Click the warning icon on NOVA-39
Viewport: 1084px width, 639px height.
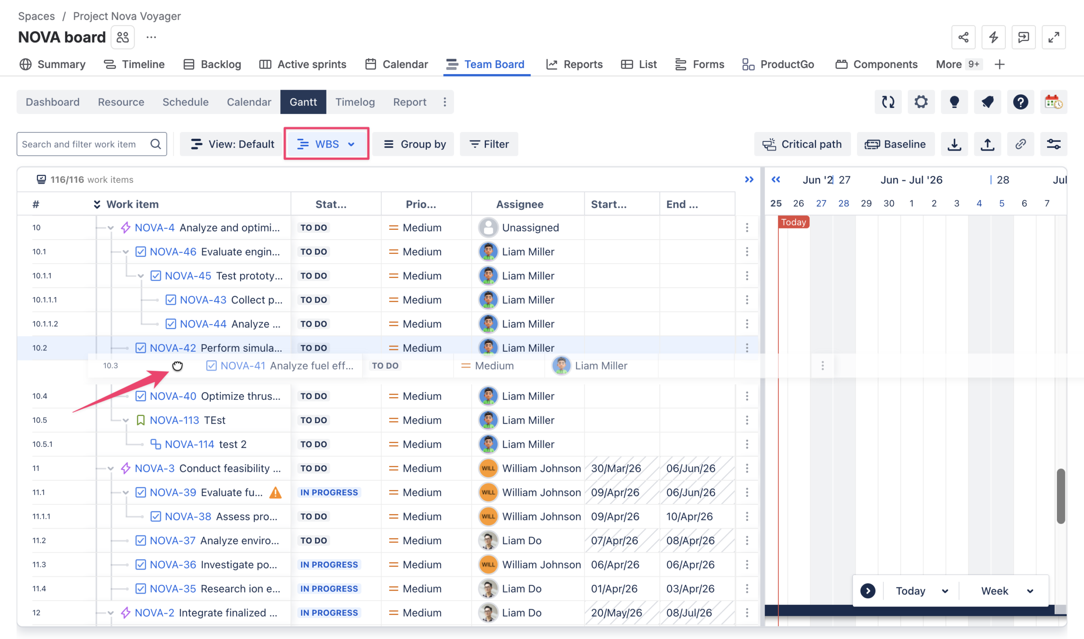point(275,492)
